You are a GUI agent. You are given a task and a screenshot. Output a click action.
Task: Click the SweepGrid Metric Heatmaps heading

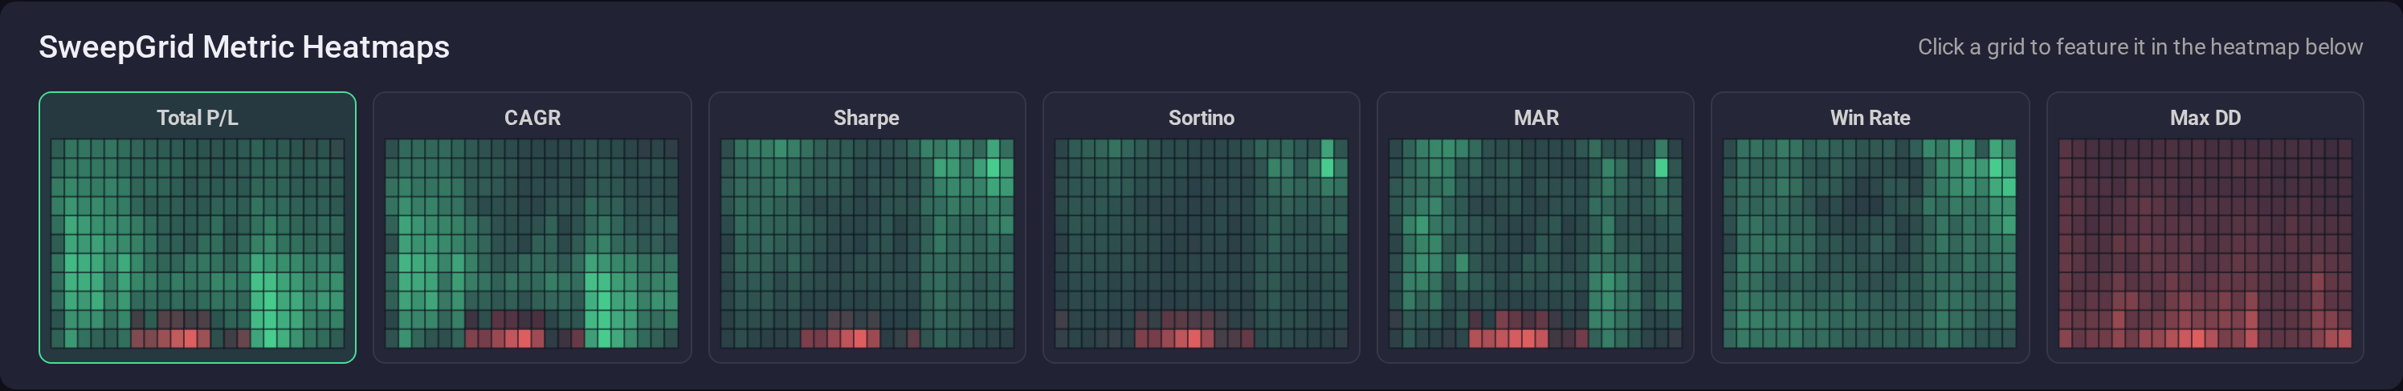click(244, 46)
